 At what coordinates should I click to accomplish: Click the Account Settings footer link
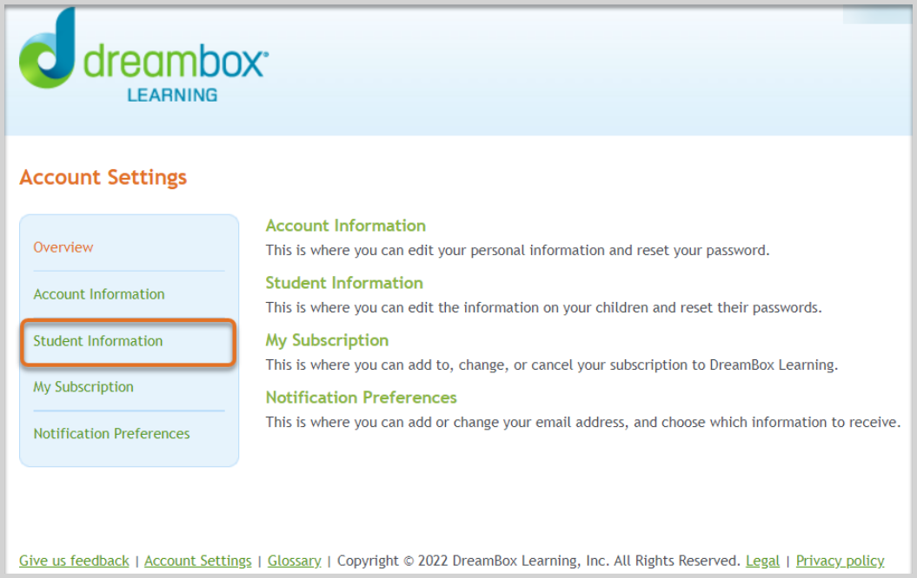point(197,561)
